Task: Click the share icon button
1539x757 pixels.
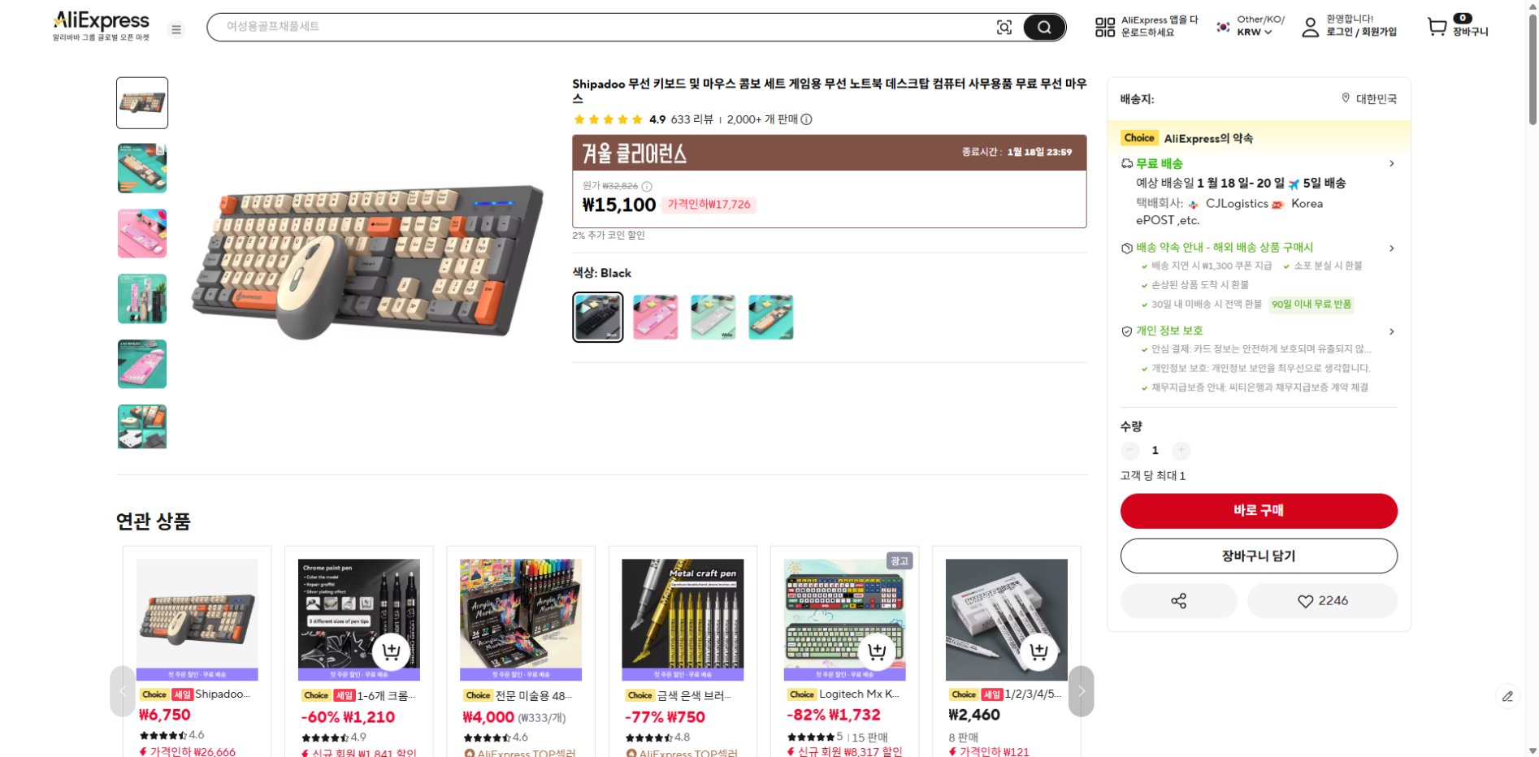Action: (1178, 601)
